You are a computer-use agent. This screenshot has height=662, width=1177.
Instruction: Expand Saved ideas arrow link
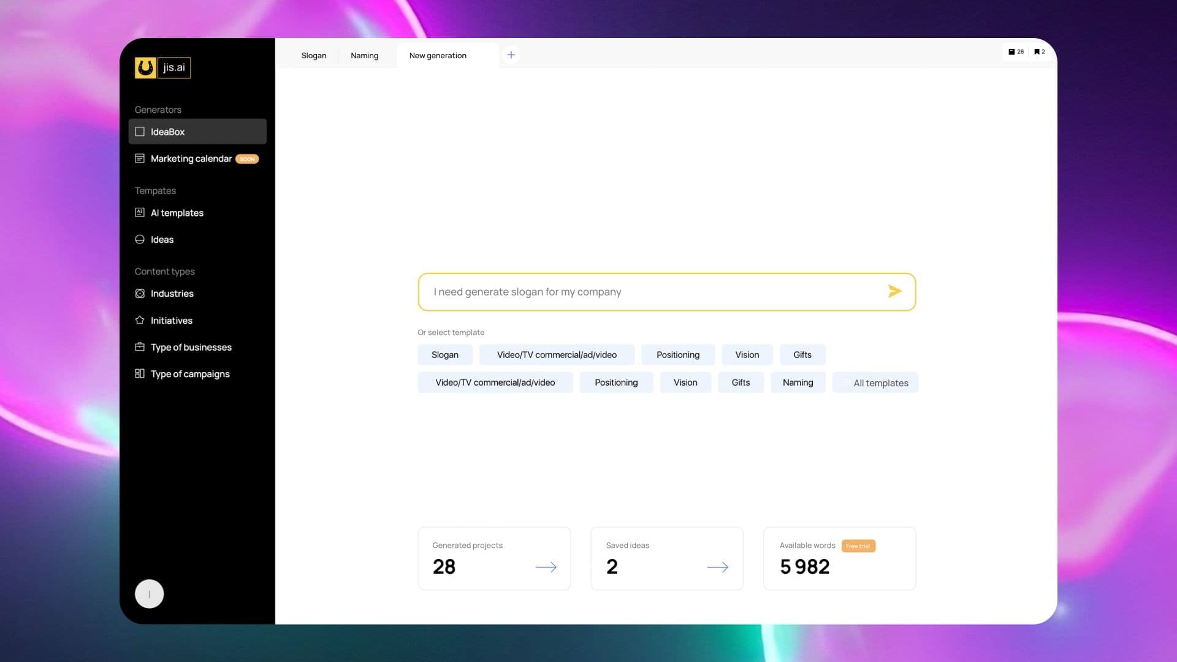[x=718, y=566]
